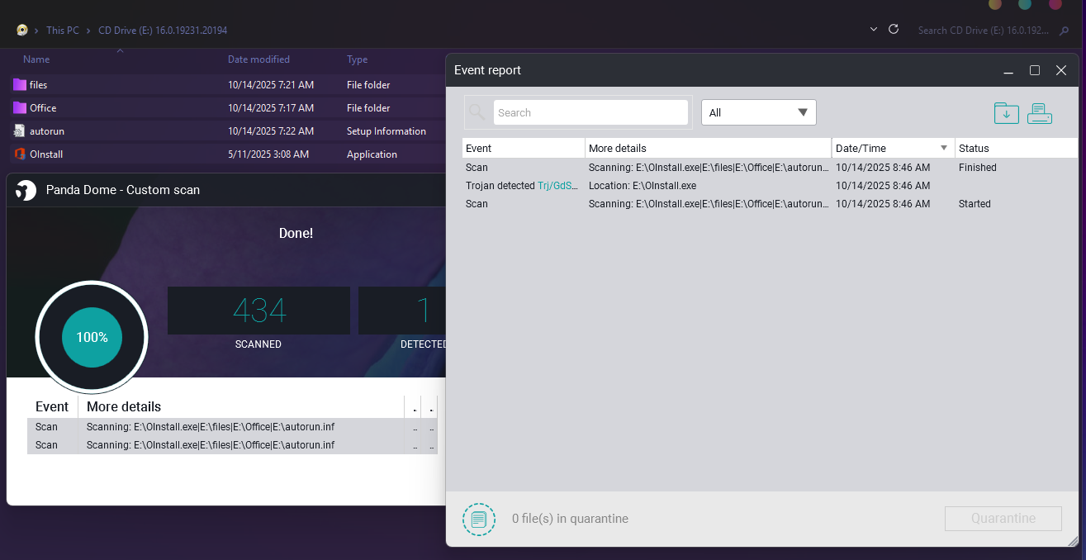Open the All filter dropdown

(759, 112)
